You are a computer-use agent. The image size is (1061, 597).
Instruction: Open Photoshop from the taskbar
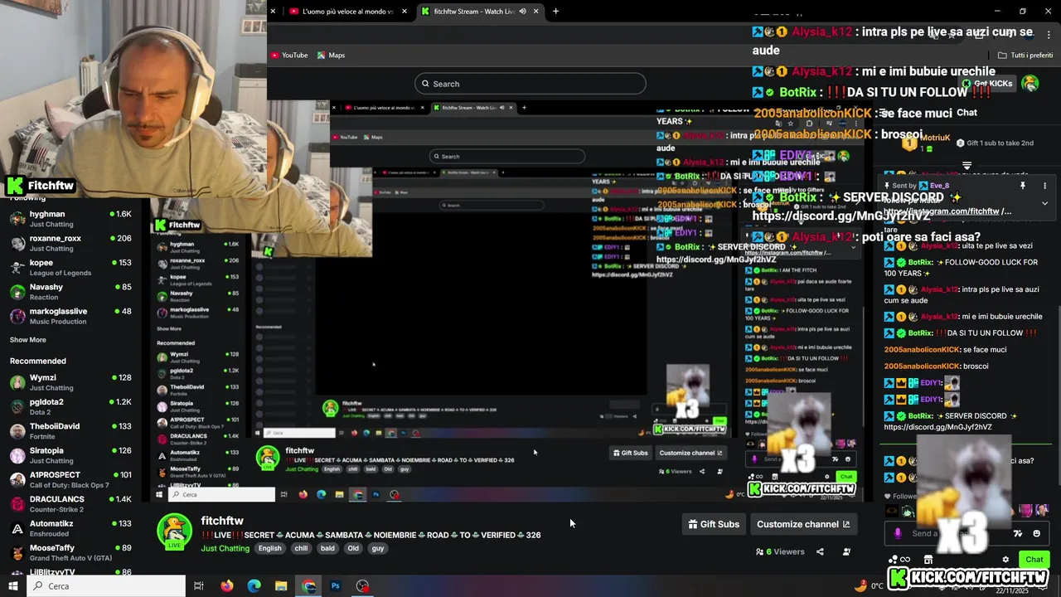pyautogui.click(x=336, y=586)
